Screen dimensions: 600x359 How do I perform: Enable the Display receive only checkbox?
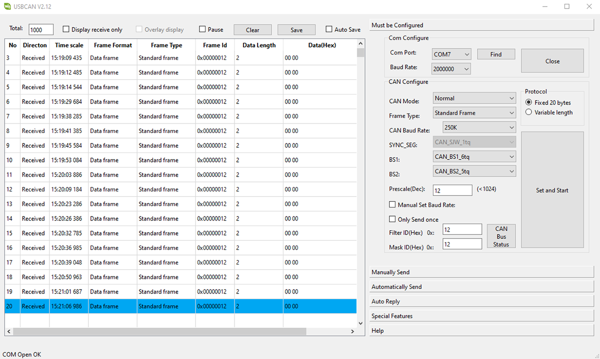pos(66,29)
